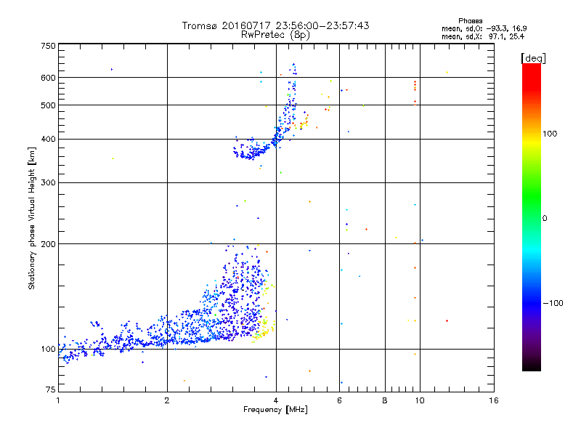
Task: Click the x-axis '4' MHz tick label
Action: tap(276, 400)
